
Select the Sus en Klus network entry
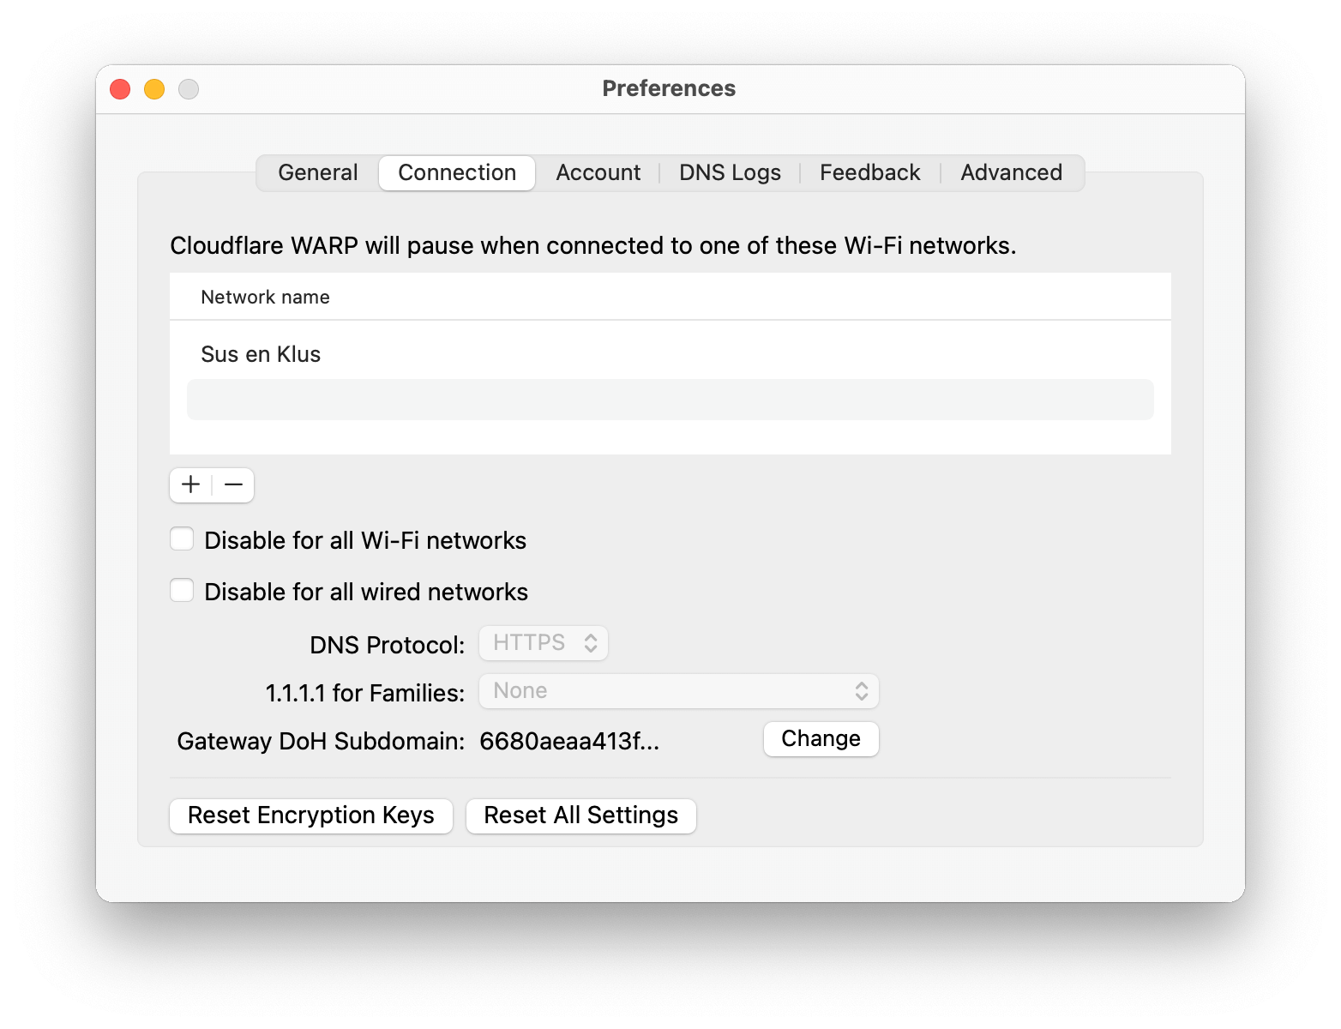tap(261, 353)
